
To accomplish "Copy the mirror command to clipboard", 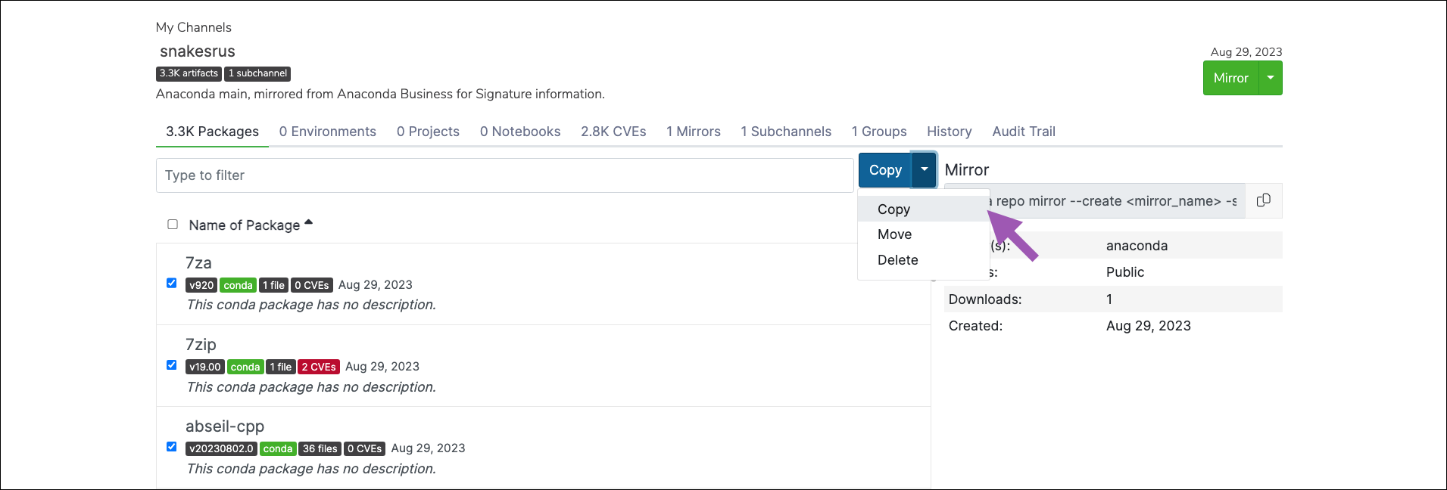I will click(1263, 200).
